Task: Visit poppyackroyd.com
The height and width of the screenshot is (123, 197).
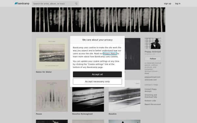Action: point(152,77)
